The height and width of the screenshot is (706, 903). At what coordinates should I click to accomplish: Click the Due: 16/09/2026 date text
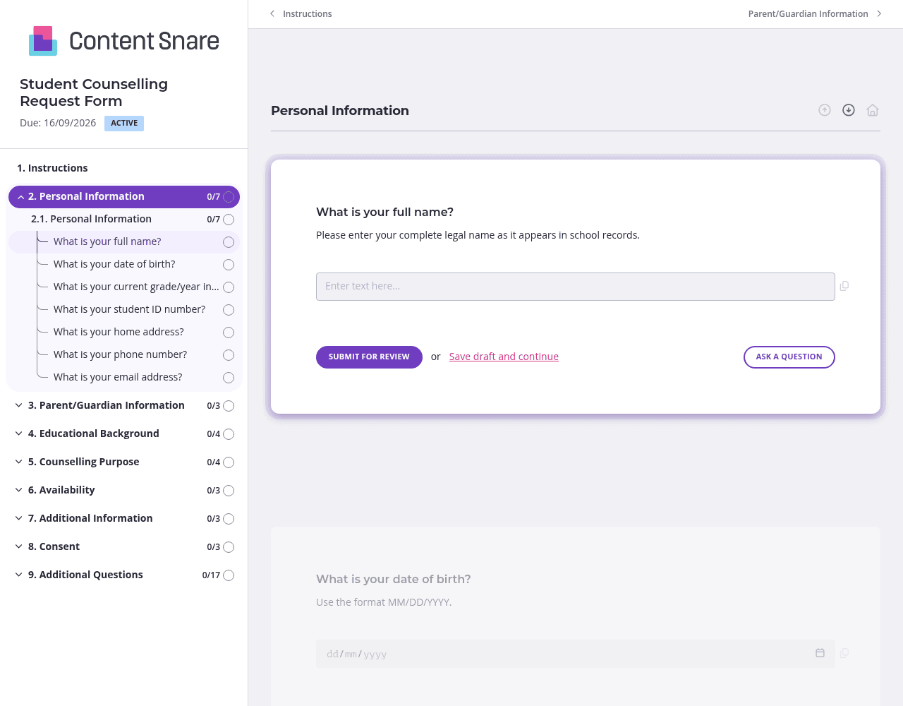[x=58, y=123]
